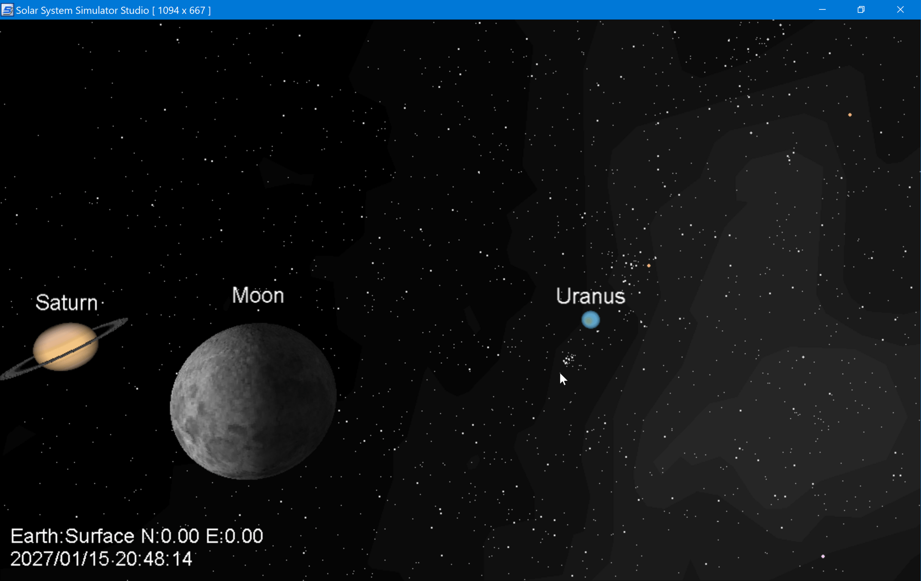Click the Moon text label

pos(258,296)
